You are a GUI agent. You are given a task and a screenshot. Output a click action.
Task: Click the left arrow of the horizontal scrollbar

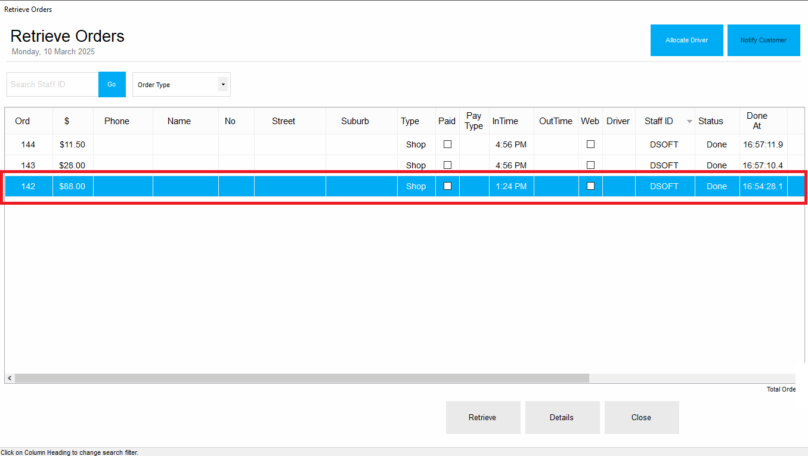(x=9, y=378)
